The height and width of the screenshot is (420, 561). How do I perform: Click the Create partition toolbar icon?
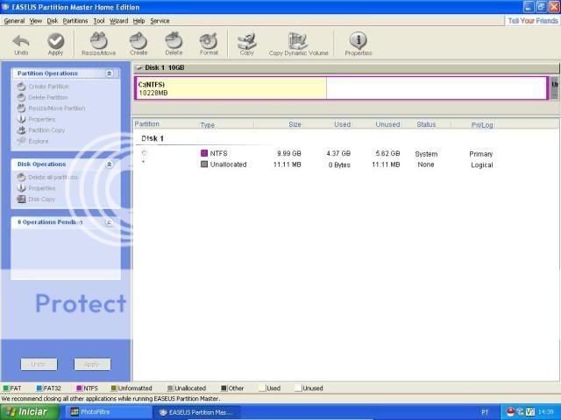[138, 45]
